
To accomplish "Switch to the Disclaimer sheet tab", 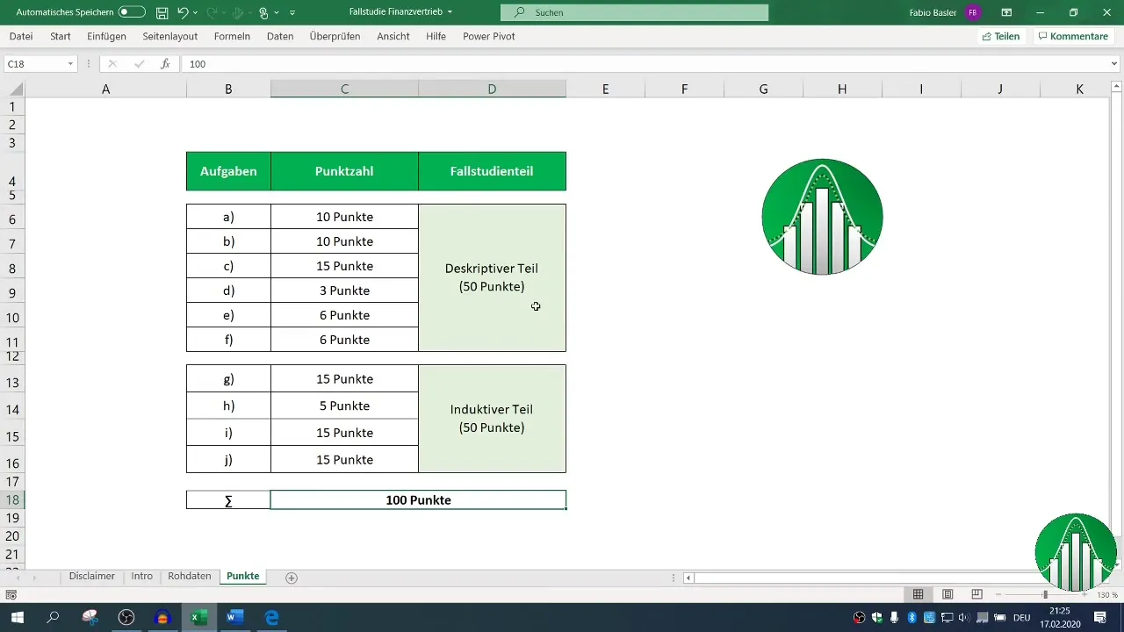I will coord(92,577).
